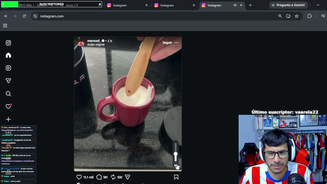Viewport: 327px width, 184px height.
Task: View site information for instagram.com
Action: pos(35,16)
